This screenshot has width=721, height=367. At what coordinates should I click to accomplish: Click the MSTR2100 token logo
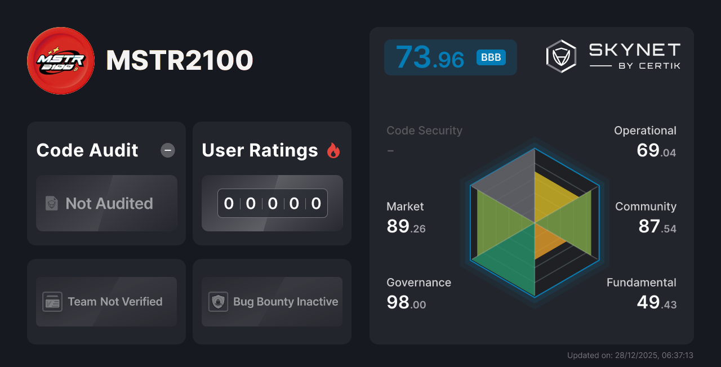tap(60, 60)
